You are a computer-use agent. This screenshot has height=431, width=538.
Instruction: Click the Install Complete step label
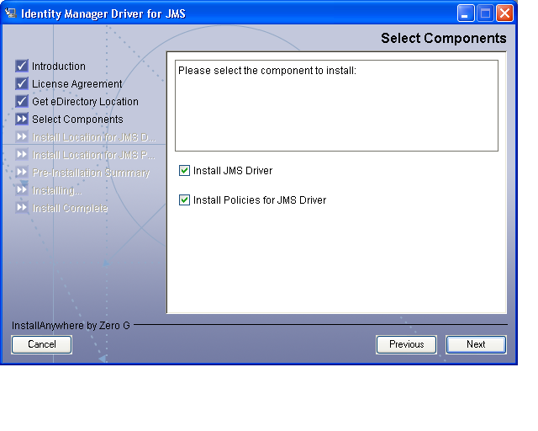[x=70, y=208]
